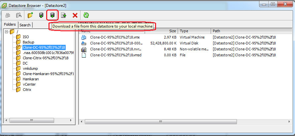Click the Citrix folder icon
This screenshot has height=136, width=295.
[18, 90]
